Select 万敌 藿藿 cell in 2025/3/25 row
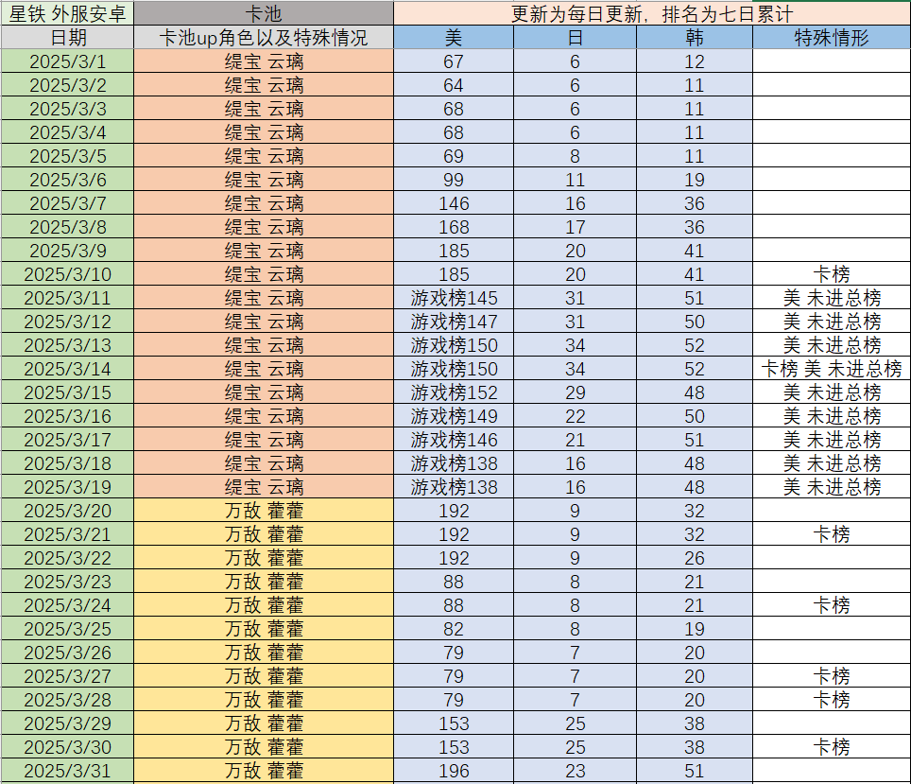The image size is (911, 784). (x=264, y=629)
